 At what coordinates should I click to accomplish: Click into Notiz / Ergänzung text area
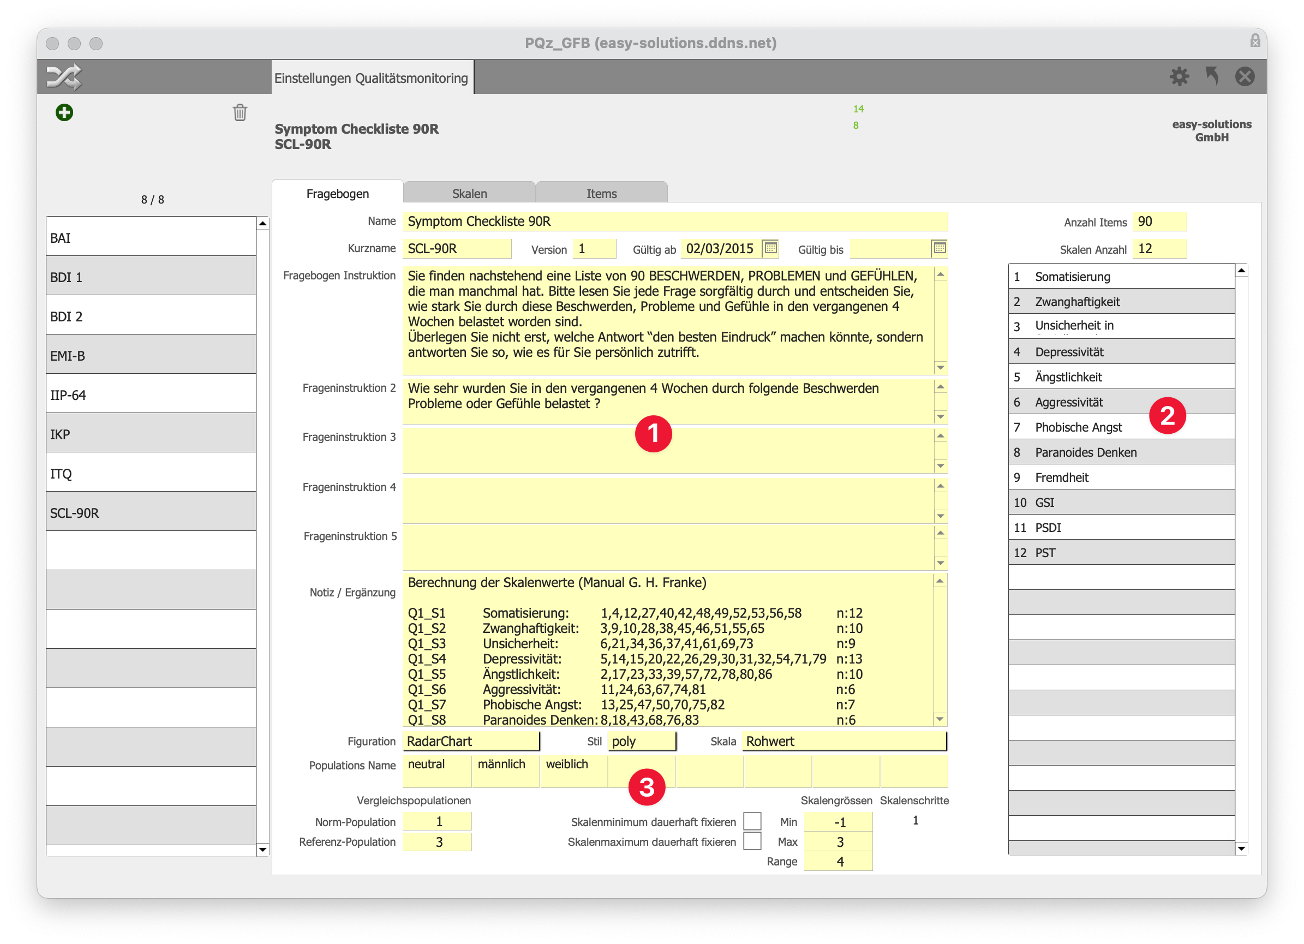(x=668, y=650)
